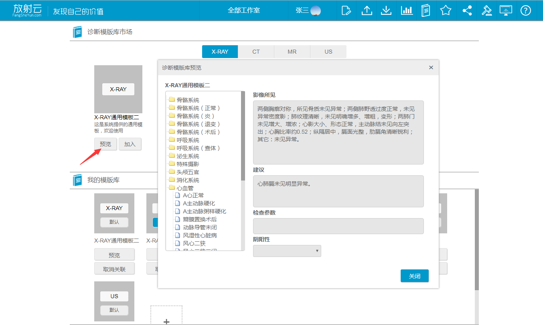
Task: Click 加入 button for X-RAY通用模板二
Action: (x=130, y=144)
